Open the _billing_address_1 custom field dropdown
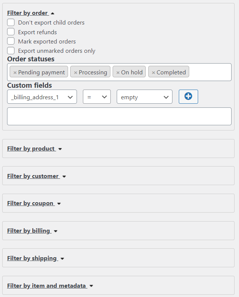239x297 pixels. 42,97
